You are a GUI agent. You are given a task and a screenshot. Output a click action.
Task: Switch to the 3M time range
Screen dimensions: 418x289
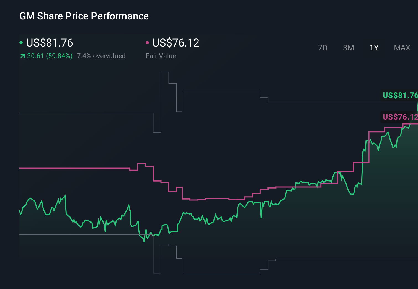click(x=348, y=48)
